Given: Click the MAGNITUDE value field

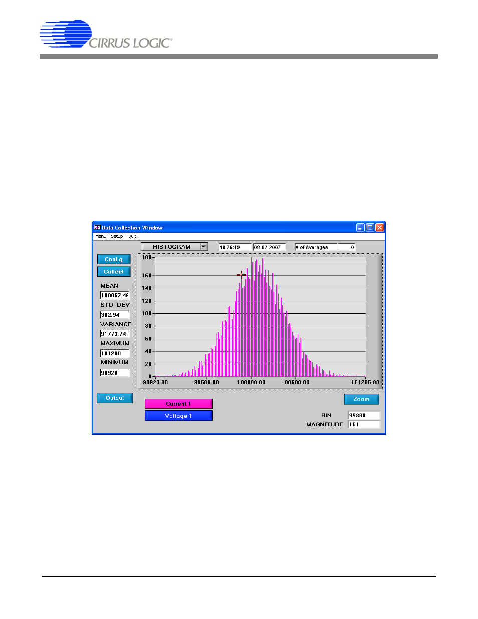Looking at the screenshot, I should click(364, 424).
